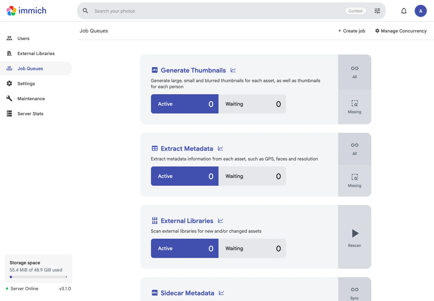Open Settings page from sidebar

click(36, 83)
